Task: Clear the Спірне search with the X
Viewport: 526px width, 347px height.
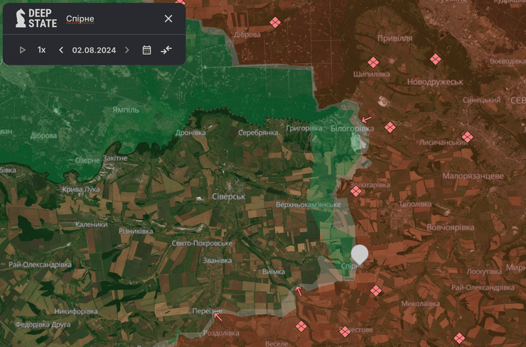Action: 168,18
